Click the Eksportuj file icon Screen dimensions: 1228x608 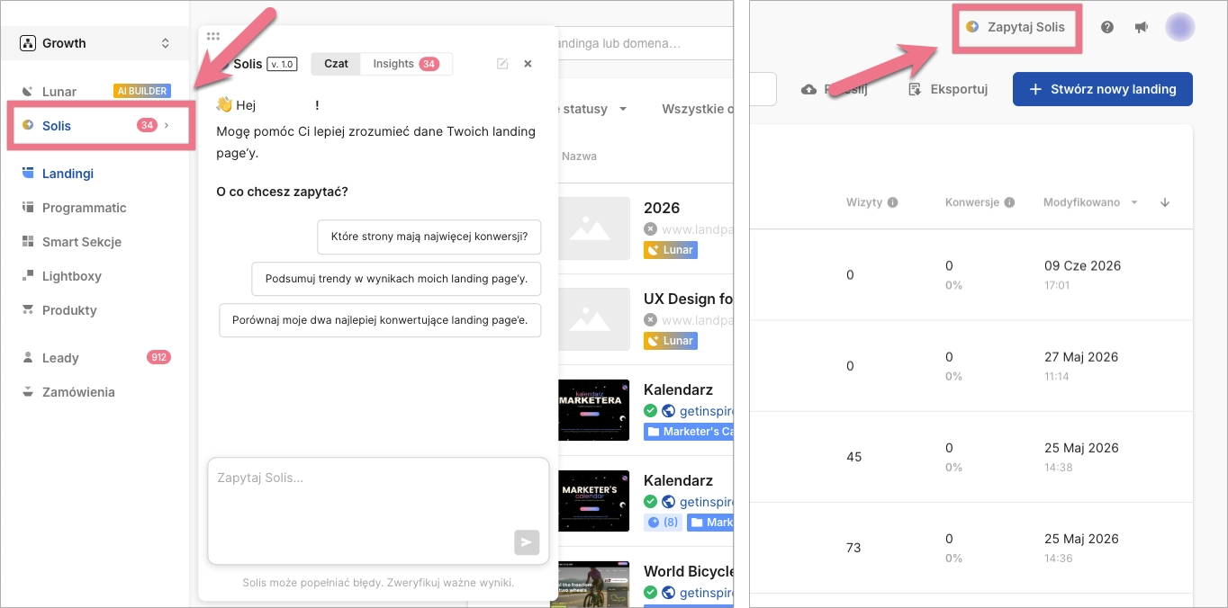point(915,89)
